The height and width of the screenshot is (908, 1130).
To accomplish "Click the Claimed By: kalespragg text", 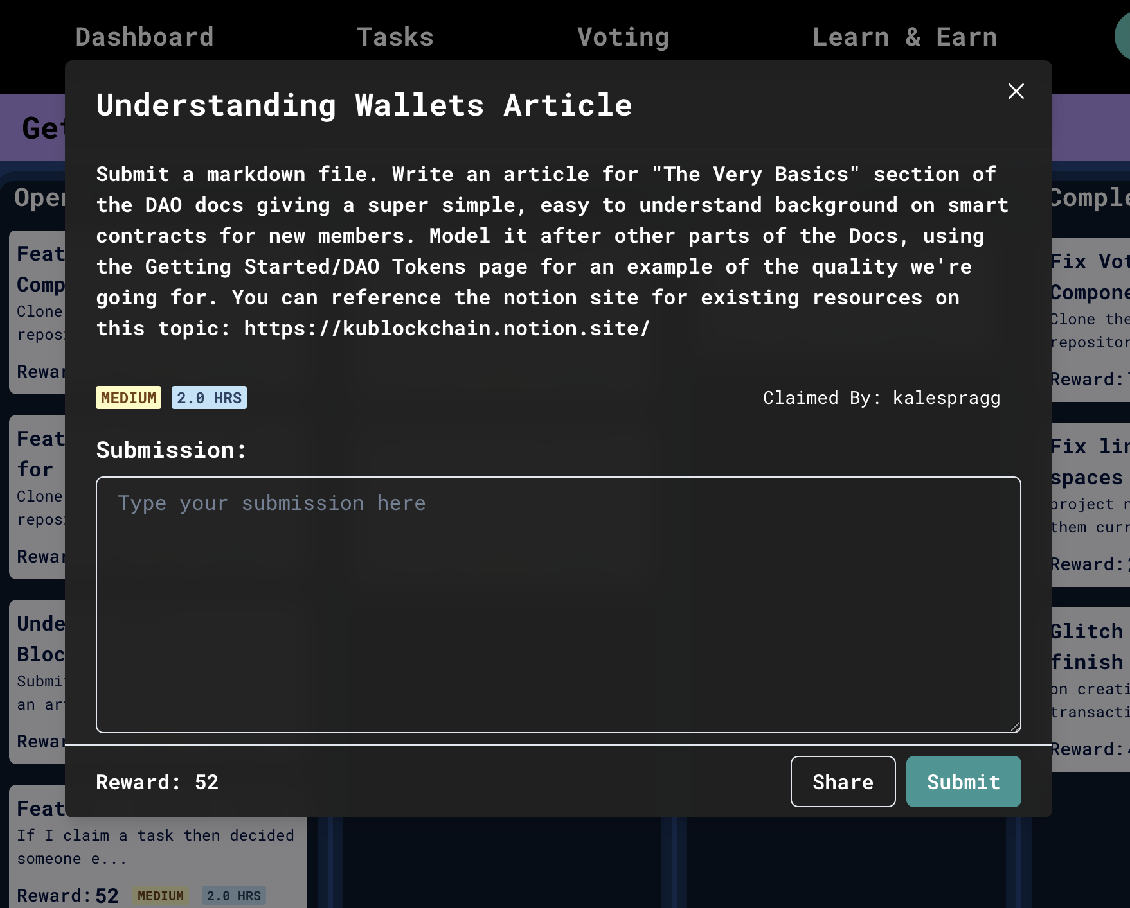I will coord(881,398).
